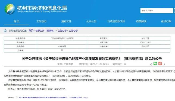This screenshot has width=175, height=101.
Task: Open the share icon beside WeChat
Action: [x=151, y=64]
